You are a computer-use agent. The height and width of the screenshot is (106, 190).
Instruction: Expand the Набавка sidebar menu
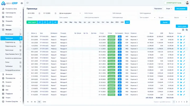coord(12,25)
